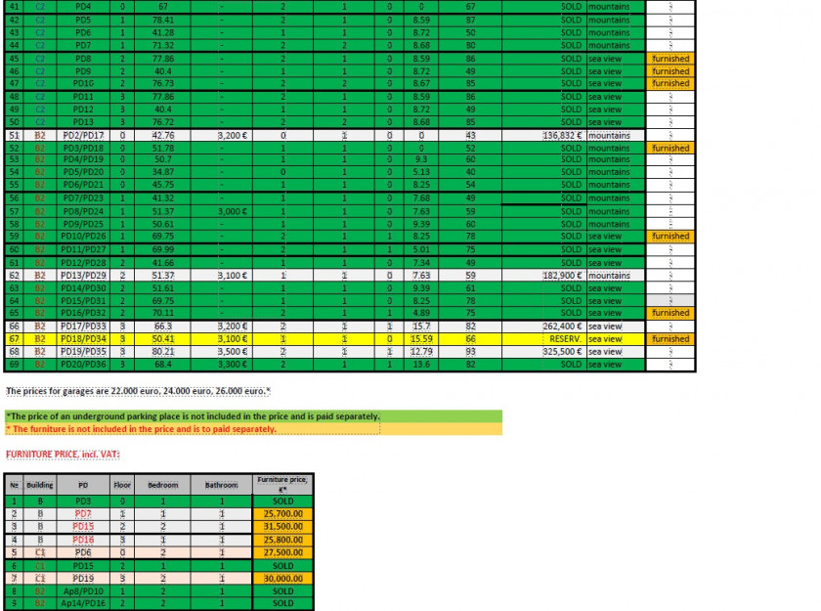Click the 27,500.00 furniture price cell

click(282, 552)
